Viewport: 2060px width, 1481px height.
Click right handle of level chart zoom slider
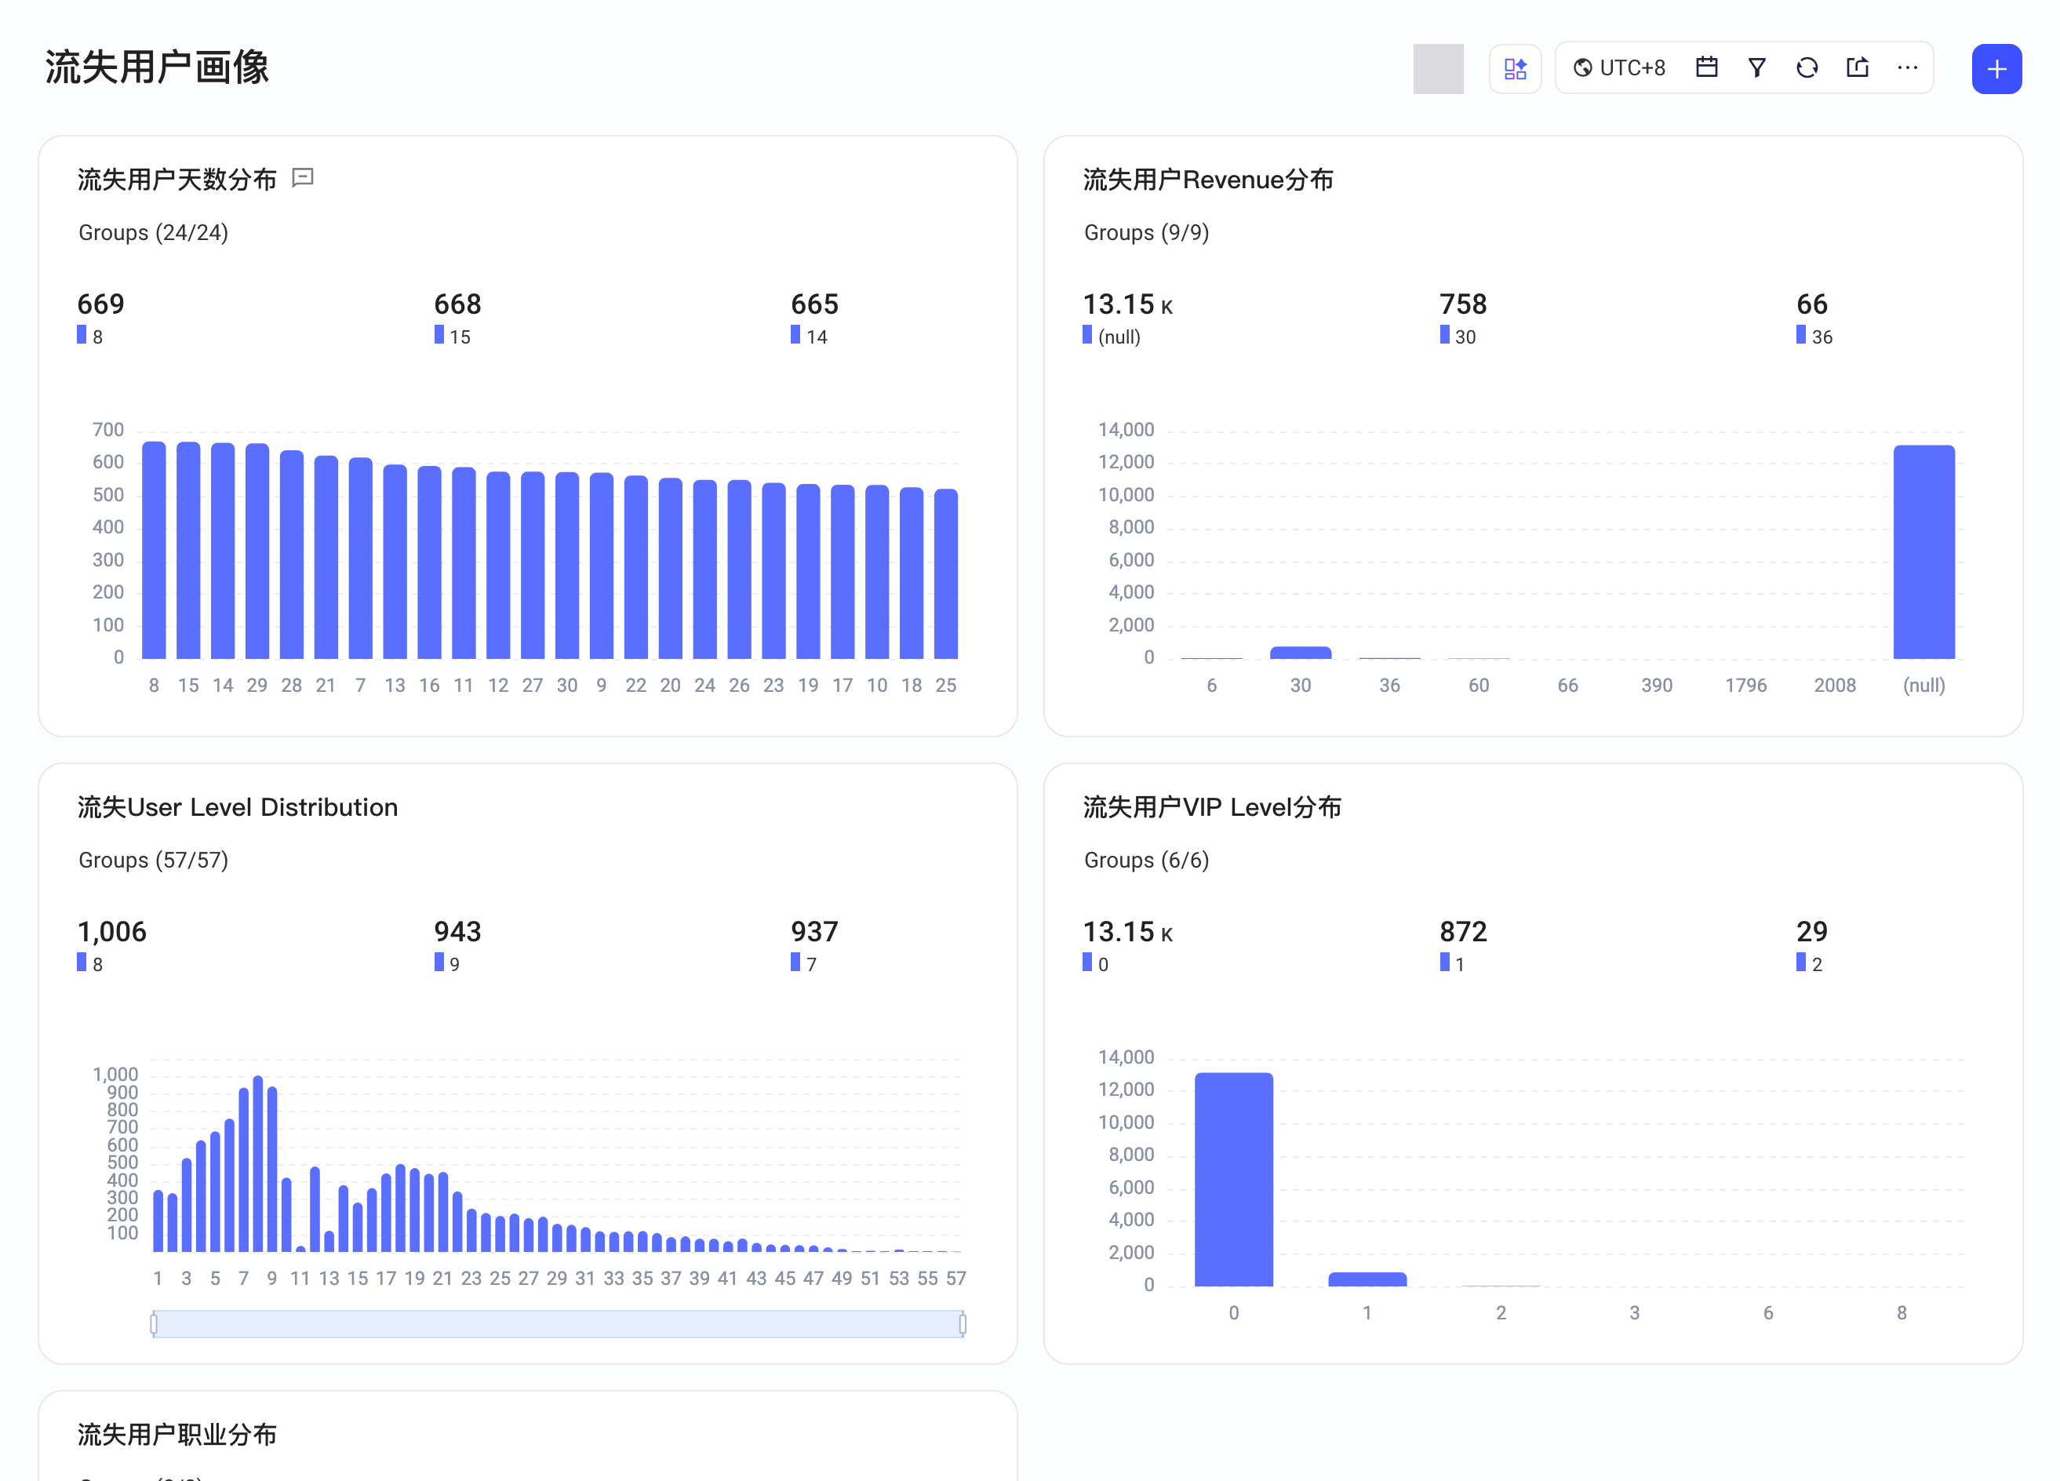[x=962, y=1324]
